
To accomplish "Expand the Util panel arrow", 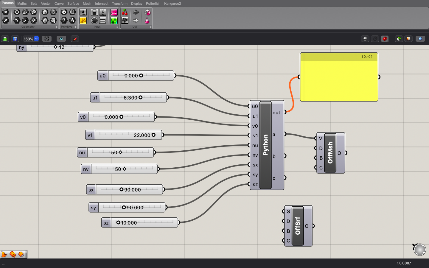I will [150, 27].
